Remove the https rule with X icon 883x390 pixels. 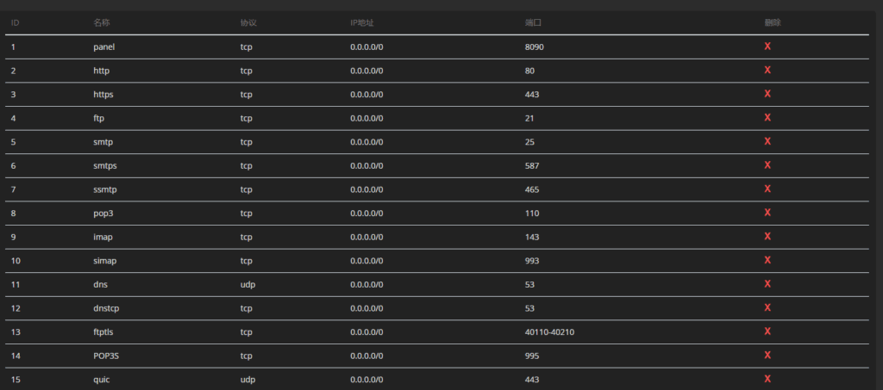[767, 94]
